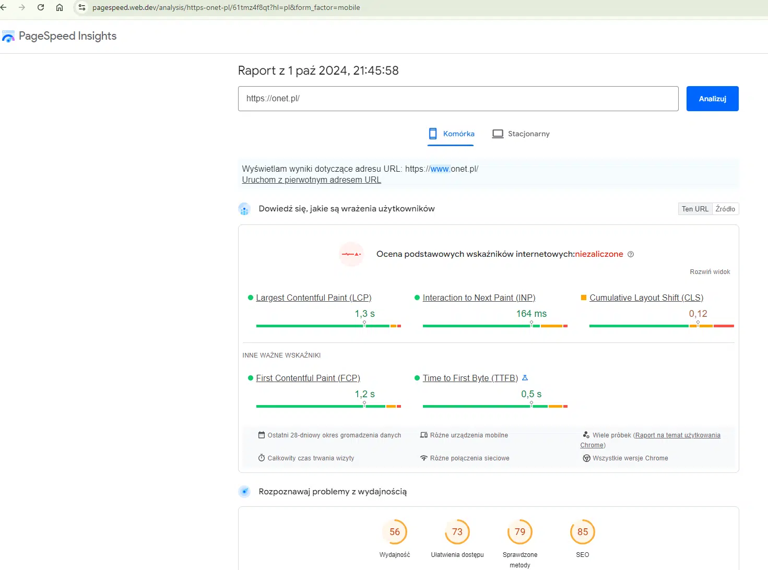Click the Wydajność score gauge 56
Viewport: 768px width, 570px height.
(395, 532)
